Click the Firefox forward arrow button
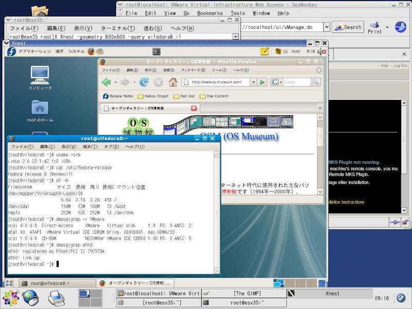412x309 pixels. (125, 82)
